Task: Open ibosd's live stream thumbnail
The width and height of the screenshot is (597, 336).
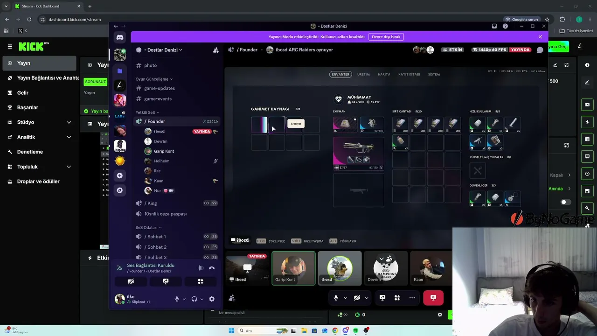Action: pyautogui.click(x=247, y=268)
